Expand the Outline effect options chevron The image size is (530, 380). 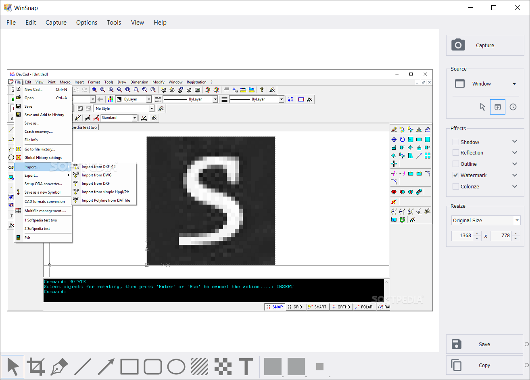(x=515, y=164)
